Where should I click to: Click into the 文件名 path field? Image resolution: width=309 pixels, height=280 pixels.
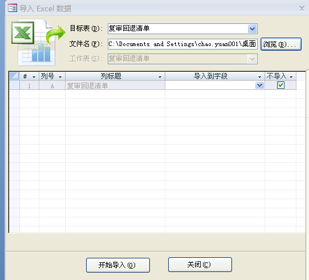(x=182, y=44)
